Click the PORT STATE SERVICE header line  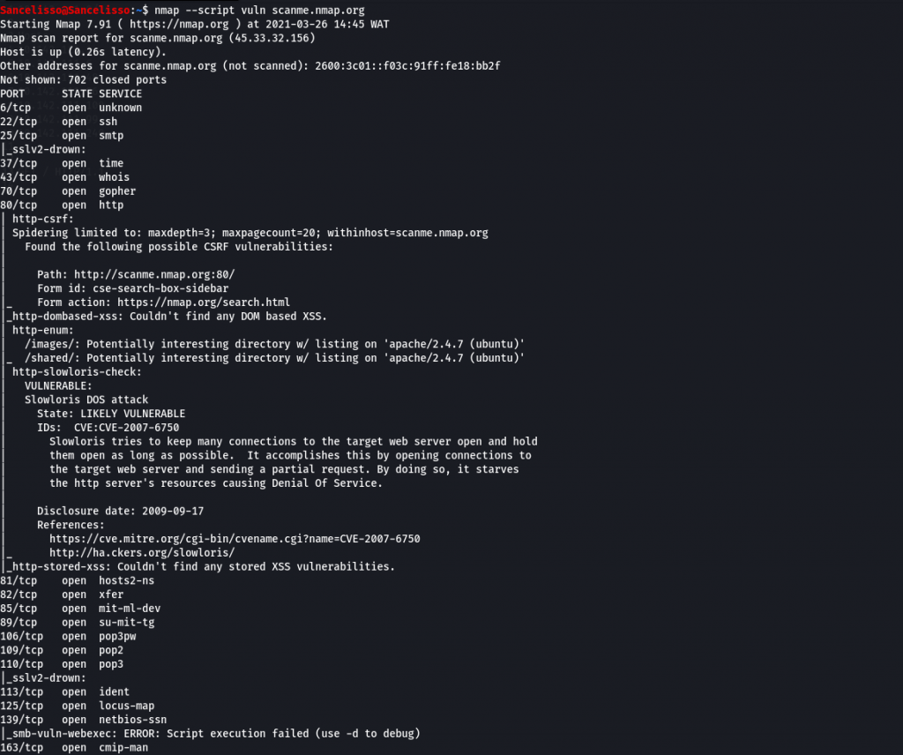tap(71, 93)
